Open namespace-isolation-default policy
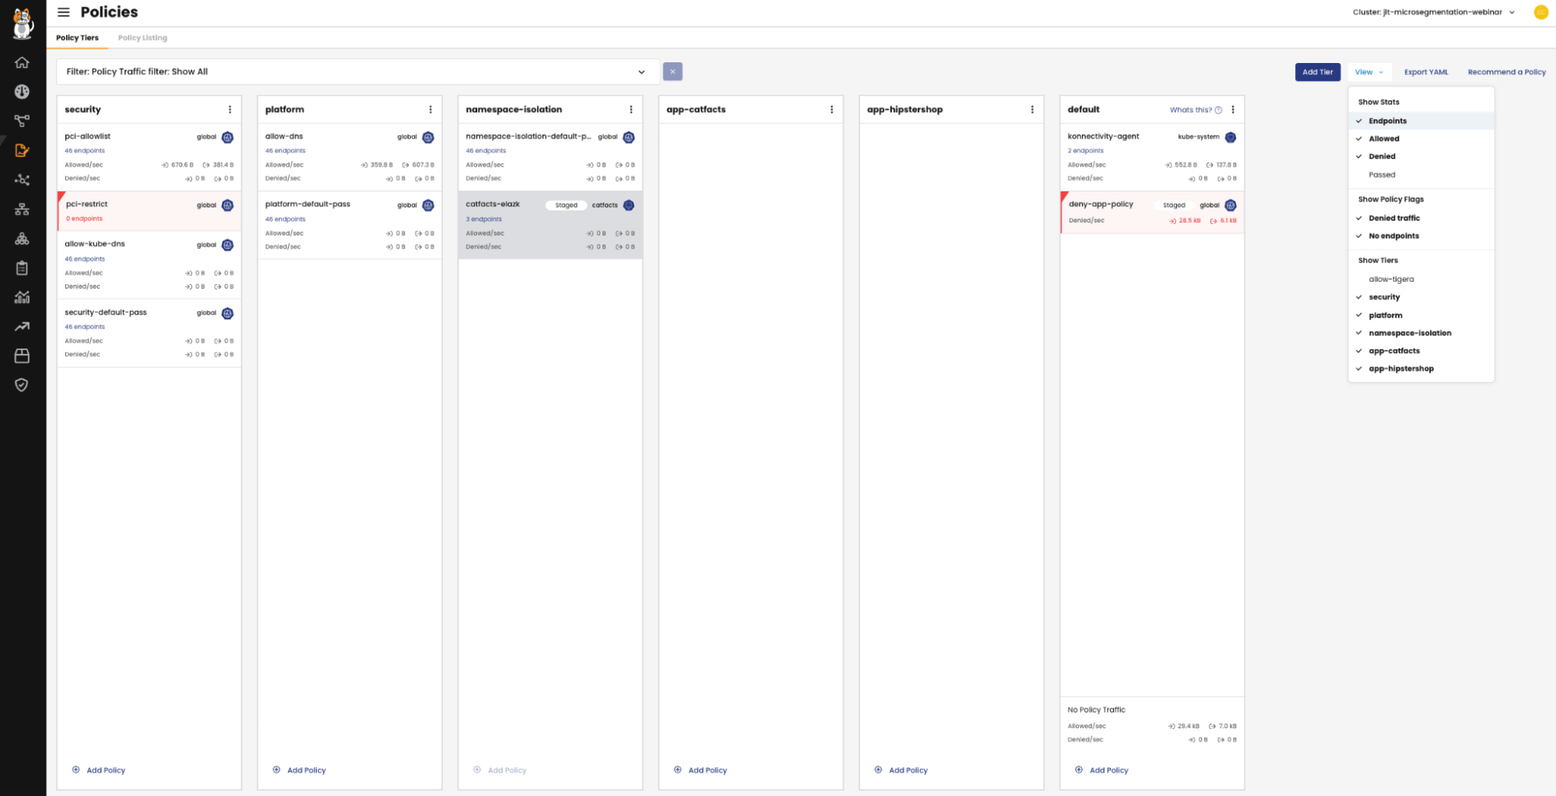 tap(529, 137)
